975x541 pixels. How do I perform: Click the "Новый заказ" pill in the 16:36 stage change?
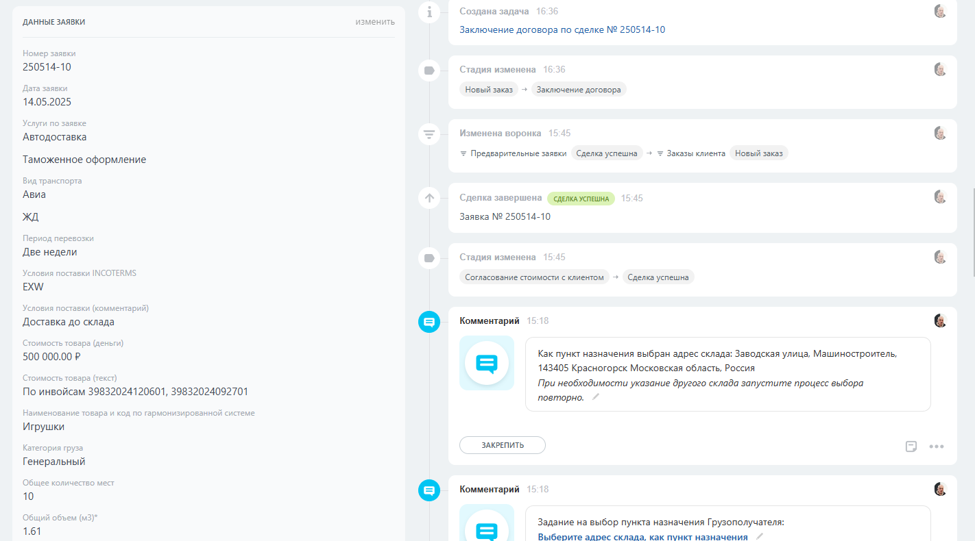coord(489,90)
